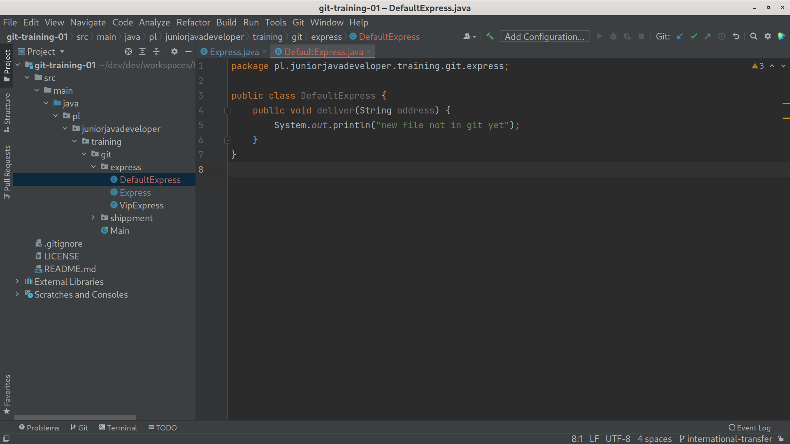Open the Refactor menu in menu bar
790x444 pixels.
coord(193,22)
